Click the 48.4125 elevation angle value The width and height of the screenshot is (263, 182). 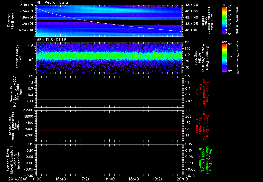tap(192, 24)
